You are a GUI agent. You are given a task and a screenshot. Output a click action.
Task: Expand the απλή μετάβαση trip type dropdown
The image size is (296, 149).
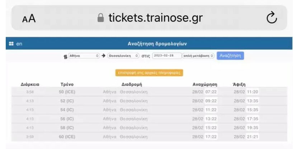(198, 56)
